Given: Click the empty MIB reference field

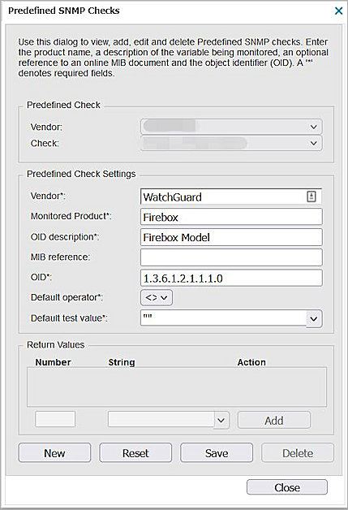Looking at the screenshot, I should 231,257.
